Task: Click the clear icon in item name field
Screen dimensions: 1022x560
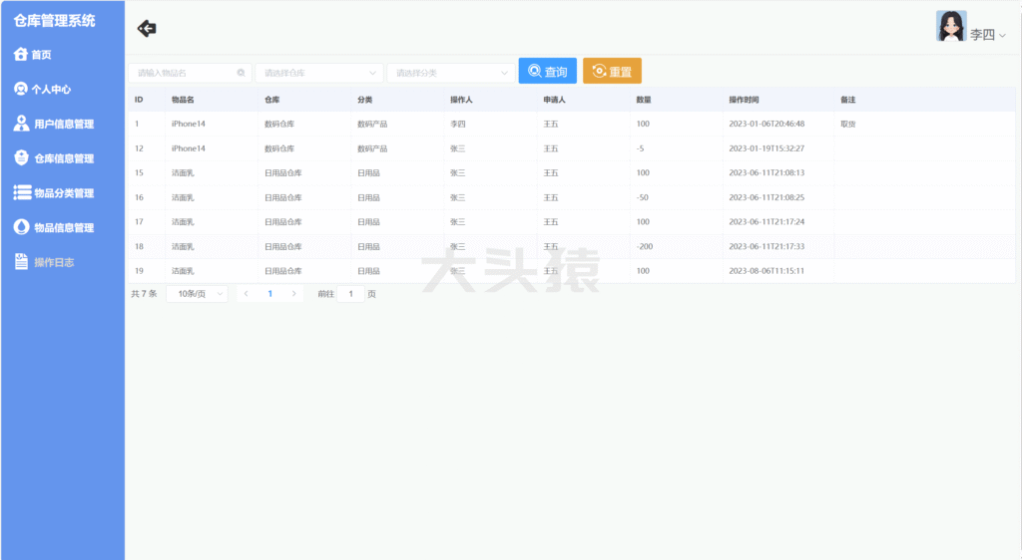Action: (x=241, y=73)
